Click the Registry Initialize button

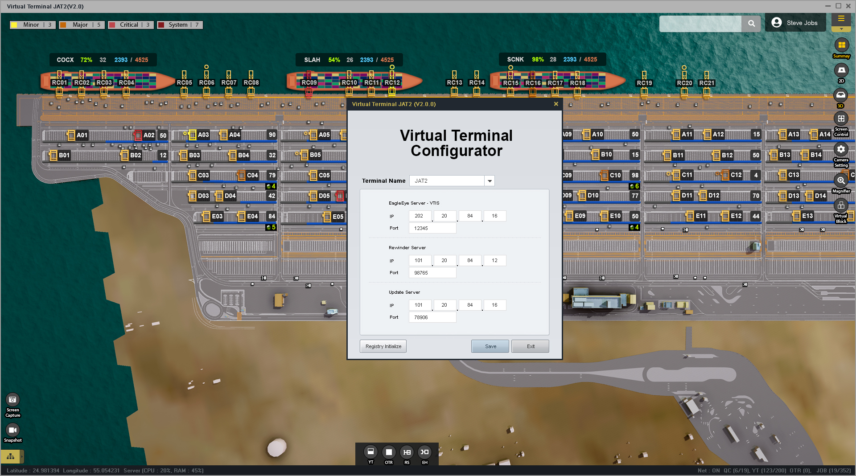(x=383, y=346)
